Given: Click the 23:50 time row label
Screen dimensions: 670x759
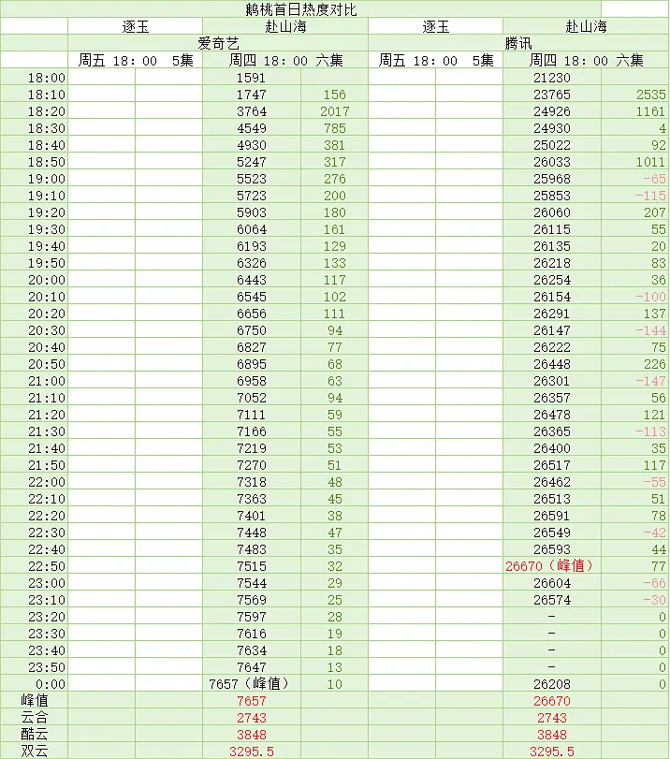Looking at the screenshot, I should pyautogui.click(x=47, y=667).
